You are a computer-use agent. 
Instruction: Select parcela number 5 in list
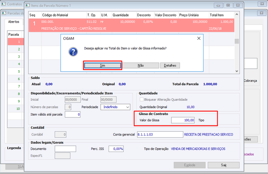tap(19, 72)
